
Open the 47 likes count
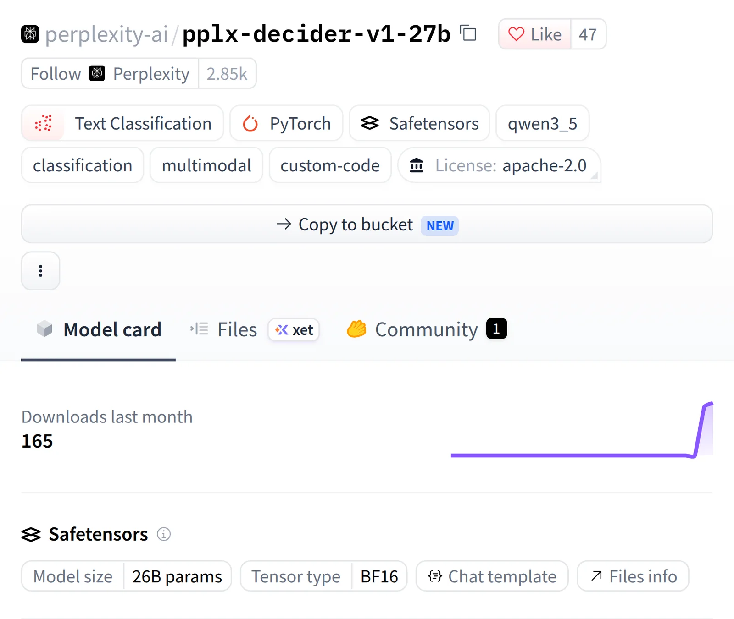588,34
